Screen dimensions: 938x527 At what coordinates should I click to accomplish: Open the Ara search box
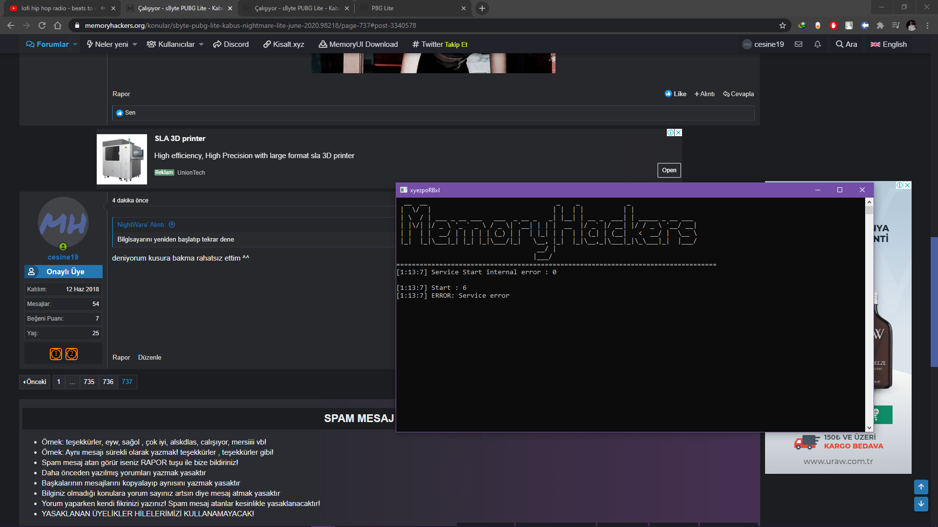[846, 44]
